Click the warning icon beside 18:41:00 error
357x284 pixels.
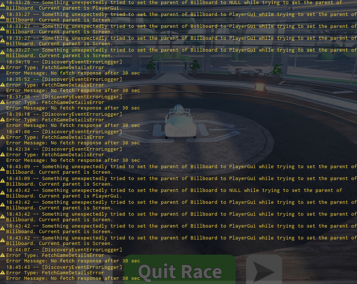[x=2, y=137]
